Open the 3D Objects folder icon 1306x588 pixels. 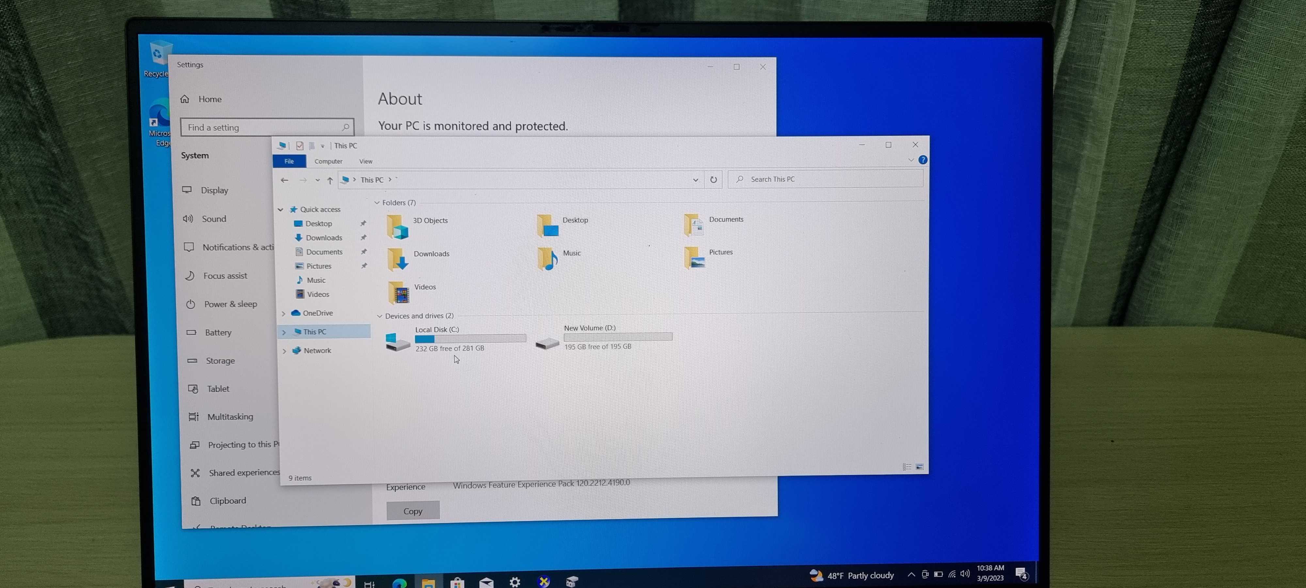pos(398,227)
